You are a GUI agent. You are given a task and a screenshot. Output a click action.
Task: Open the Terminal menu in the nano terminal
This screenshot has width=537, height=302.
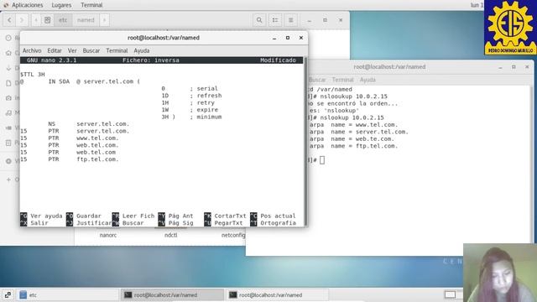(117, 50)
